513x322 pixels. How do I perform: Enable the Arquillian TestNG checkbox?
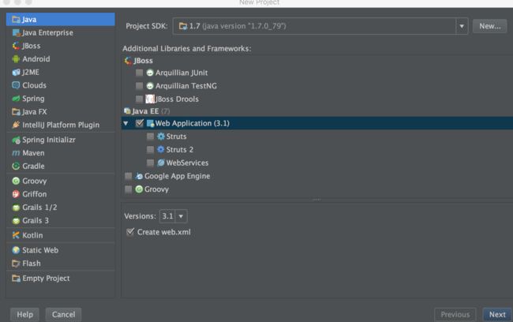[x=140, y=86]
